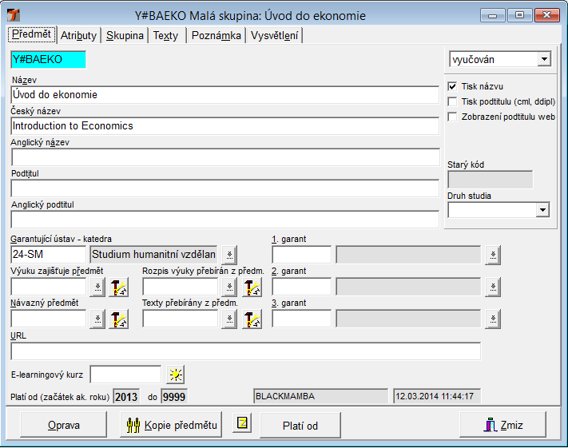This screenshot has height=448, width=568.
Task: Click the Zmiz button
Action: click(502, 425)
